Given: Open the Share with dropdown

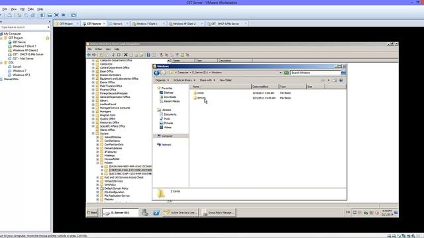Looking at the screenshot, I should point(207,81).
